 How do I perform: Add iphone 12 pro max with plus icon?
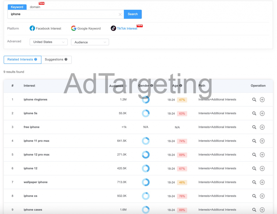click(262, 155)
